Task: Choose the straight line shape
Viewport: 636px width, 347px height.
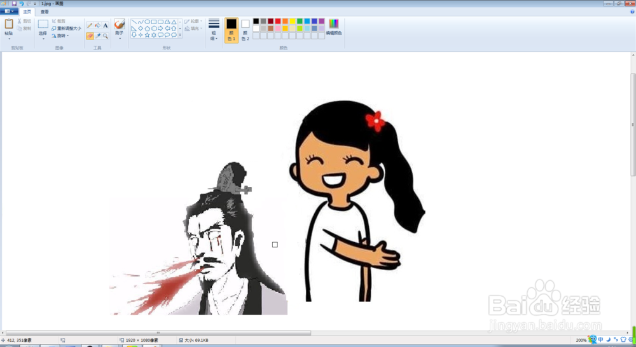Action: coord(134,22)
